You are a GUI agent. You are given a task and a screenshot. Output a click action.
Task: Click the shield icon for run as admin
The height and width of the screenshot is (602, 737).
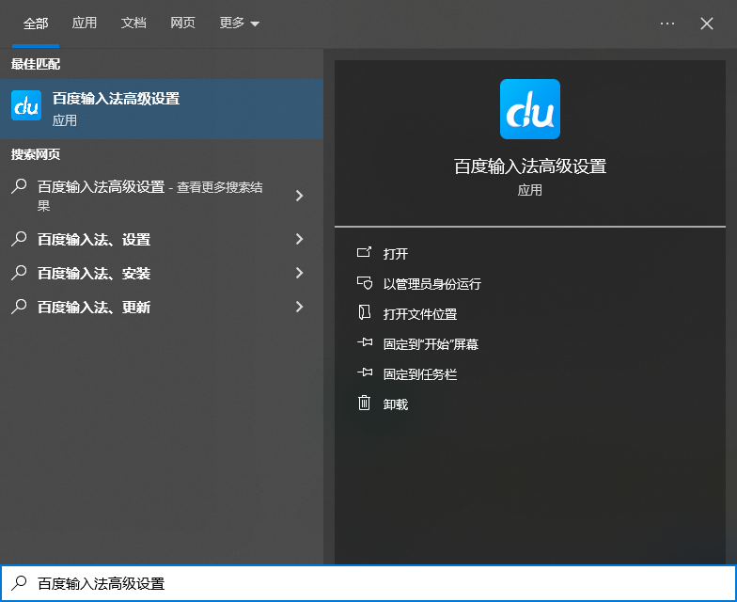coord(365,283)
